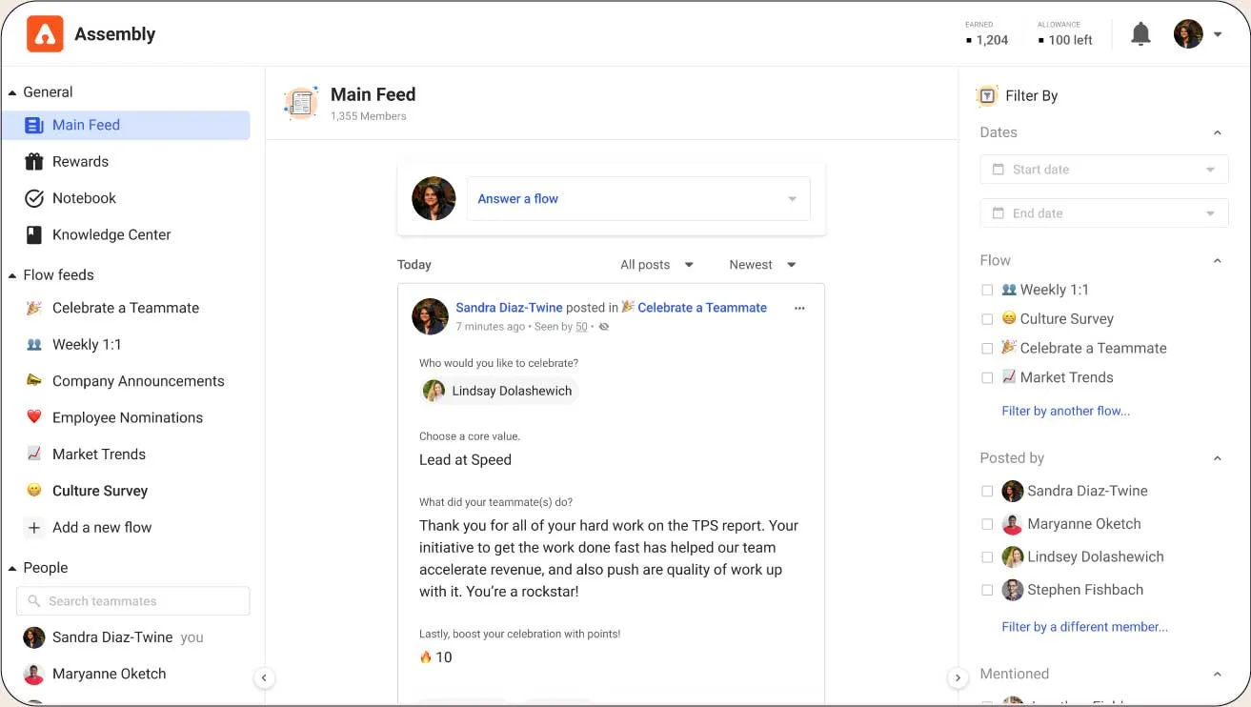Select the Notebook sidebar icon
This screenshot has width=1251, height=707.
coord(33,197)
